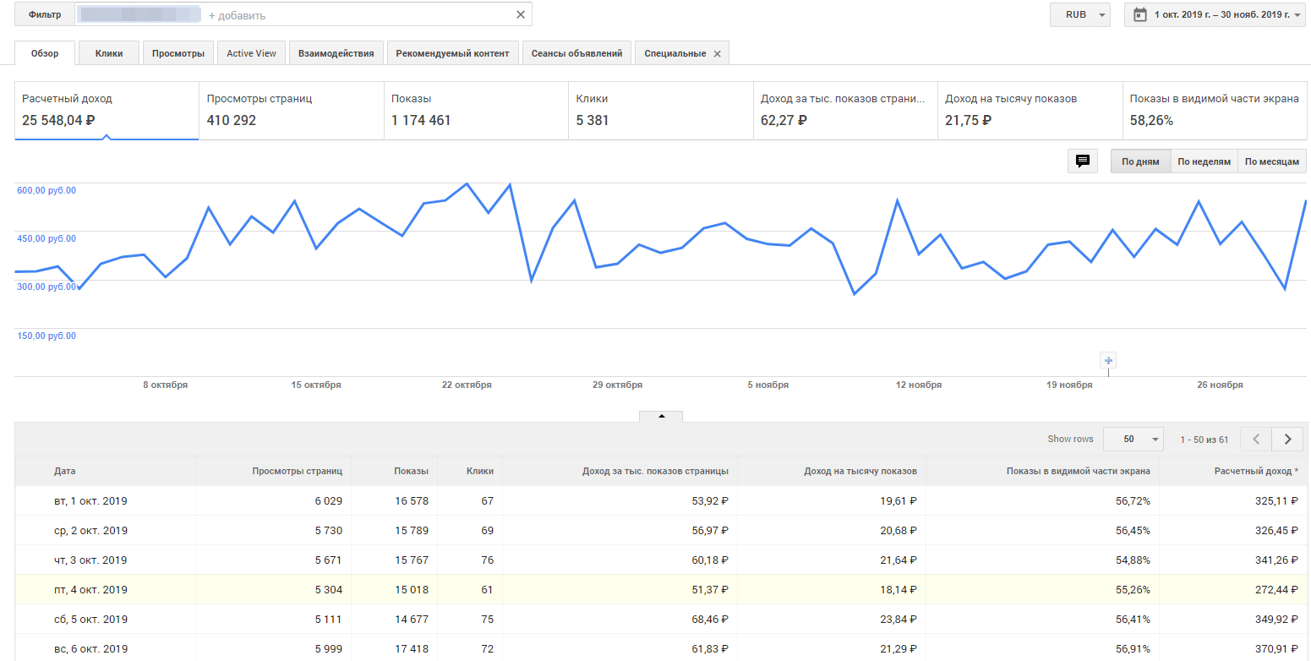Click the chart annotations comment icon
The height and width of the screenshot is (661, 1311).
(1082, 161)
